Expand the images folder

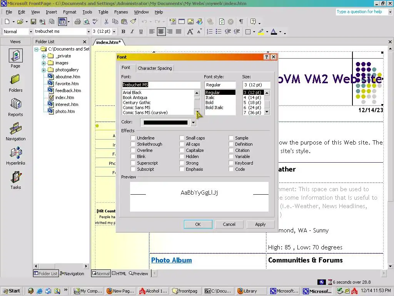(44, 63)
